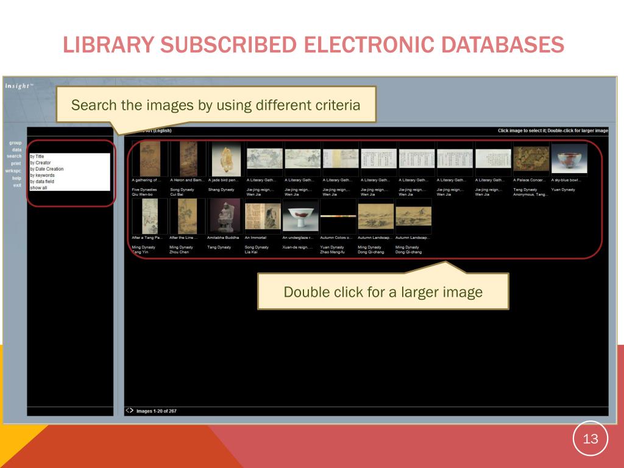Select the 'After the Line...' thumbnail
This screenshot has width=624, height=468.
[188, 216]
